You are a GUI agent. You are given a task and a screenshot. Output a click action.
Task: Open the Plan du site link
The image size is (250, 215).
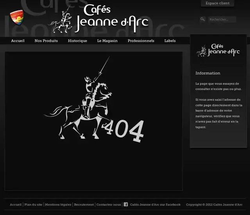point(33,204)
